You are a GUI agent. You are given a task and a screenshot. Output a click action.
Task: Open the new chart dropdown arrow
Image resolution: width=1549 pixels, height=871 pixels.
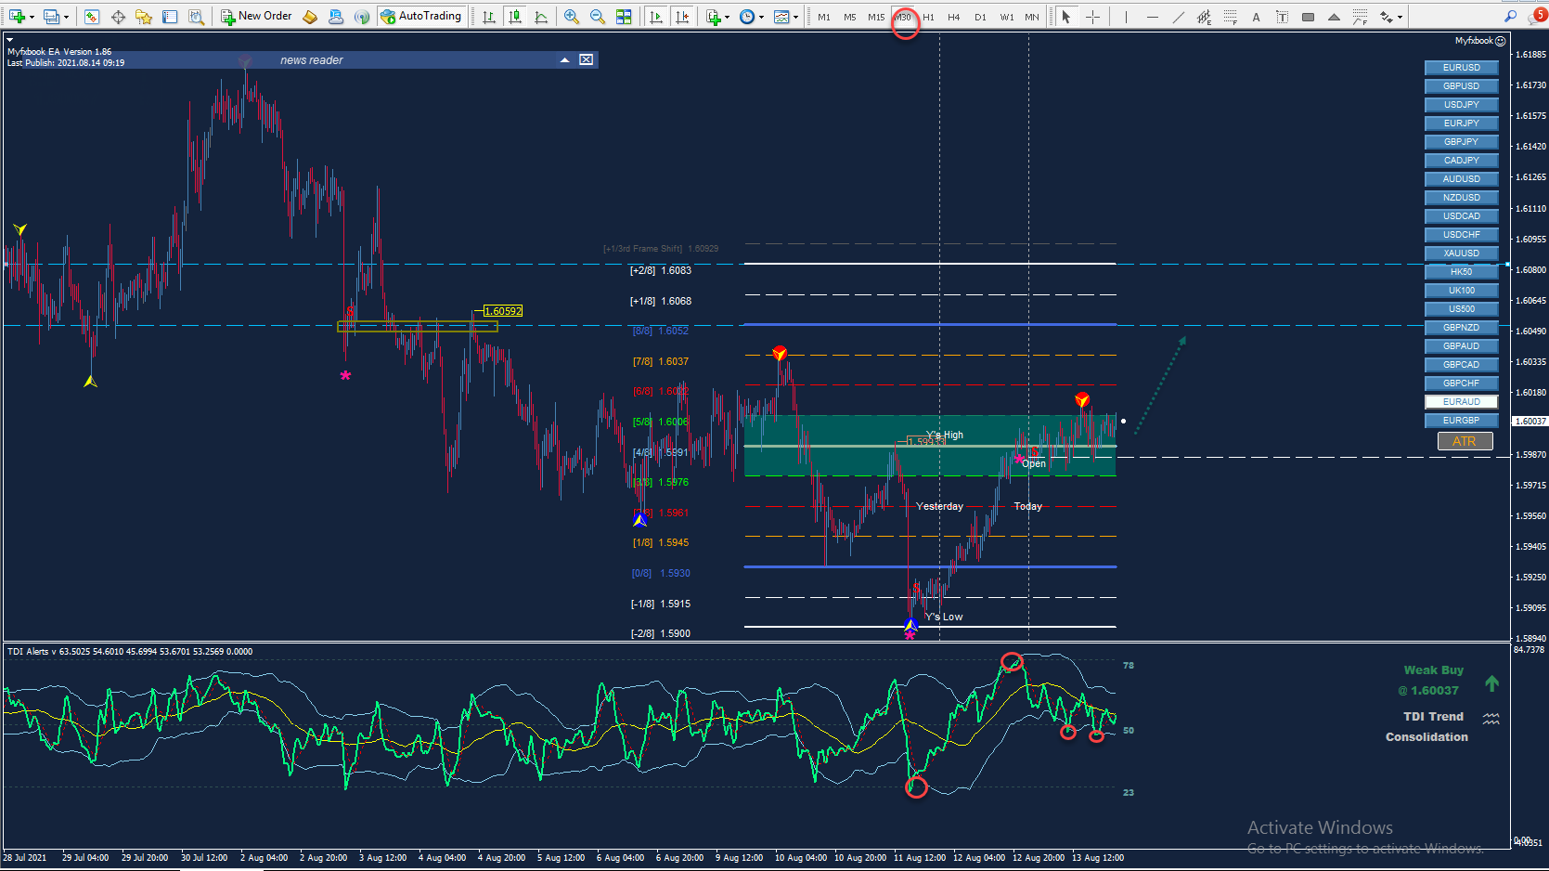(x=32, y=17)
